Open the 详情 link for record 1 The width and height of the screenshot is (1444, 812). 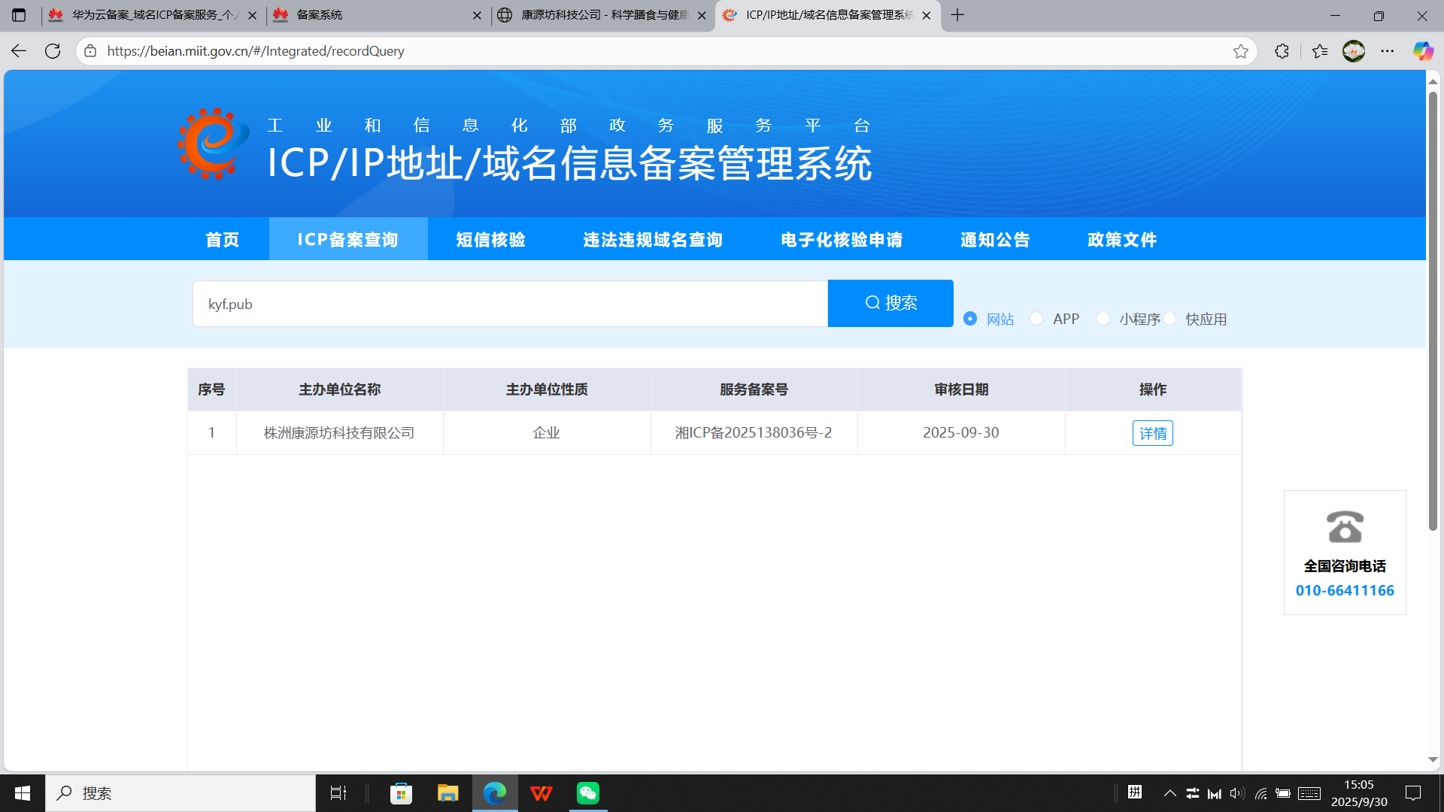(1152, 433)
